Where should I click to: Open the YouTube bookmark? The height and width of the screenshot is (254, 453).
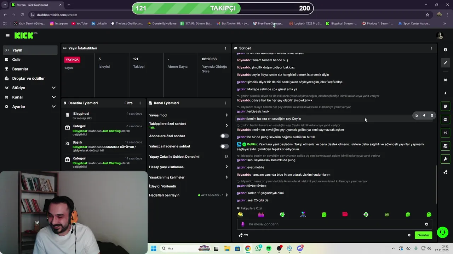point(79,24)
